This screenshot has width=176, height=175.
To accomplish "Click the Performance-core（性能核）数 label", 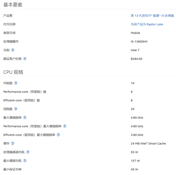I will point(25,92).
